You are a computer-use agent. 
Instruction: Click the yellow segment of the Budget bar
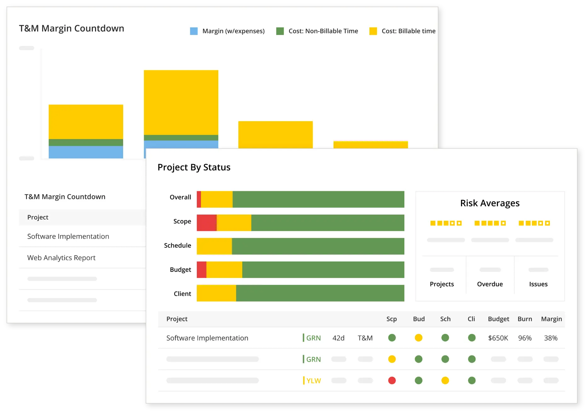(x=224, y=270)
